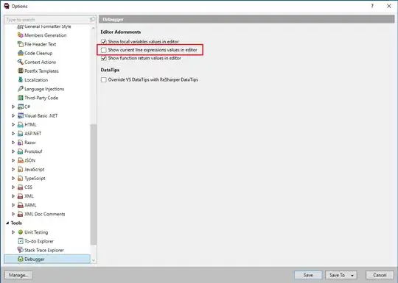398x283 pixels.
Task: Click the JSON file icon
Action: [x=21, y=160]
